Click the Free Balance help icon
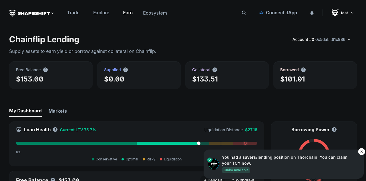Viewport: 366px width, 181px height. (45, 69)
